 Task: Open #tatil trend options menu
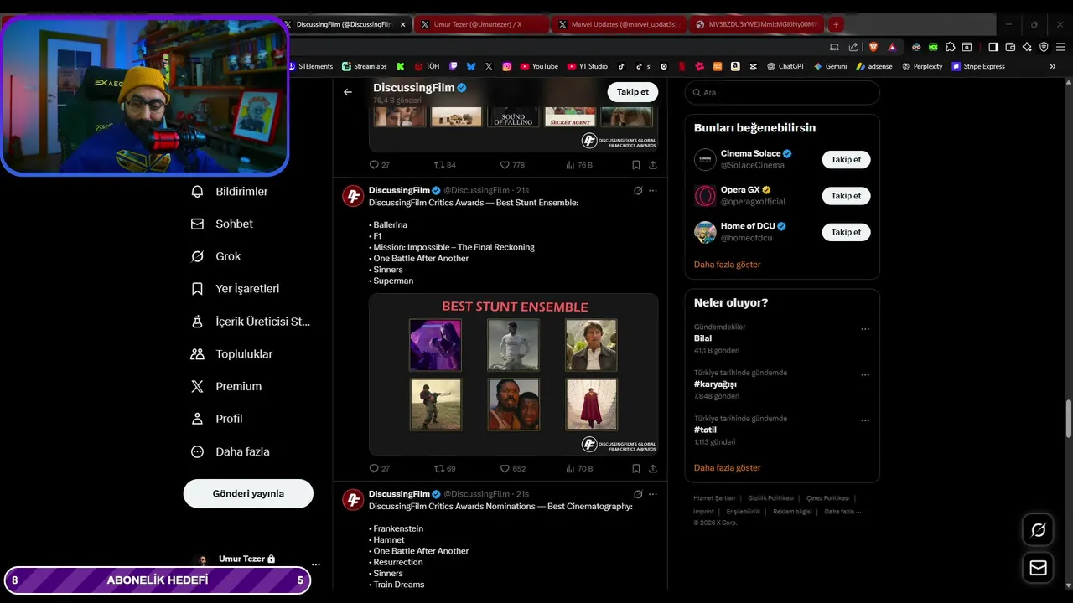(x=865, y=420)
